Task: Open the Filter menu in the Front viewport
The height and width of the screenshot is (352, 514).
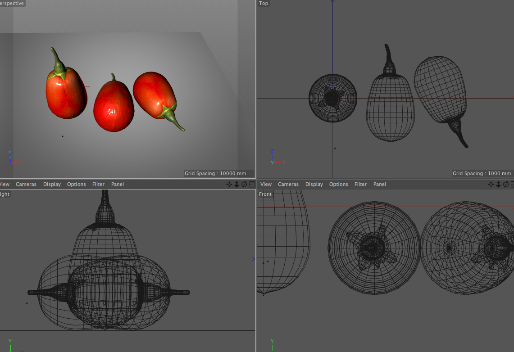Action: (x=360, y=184)
